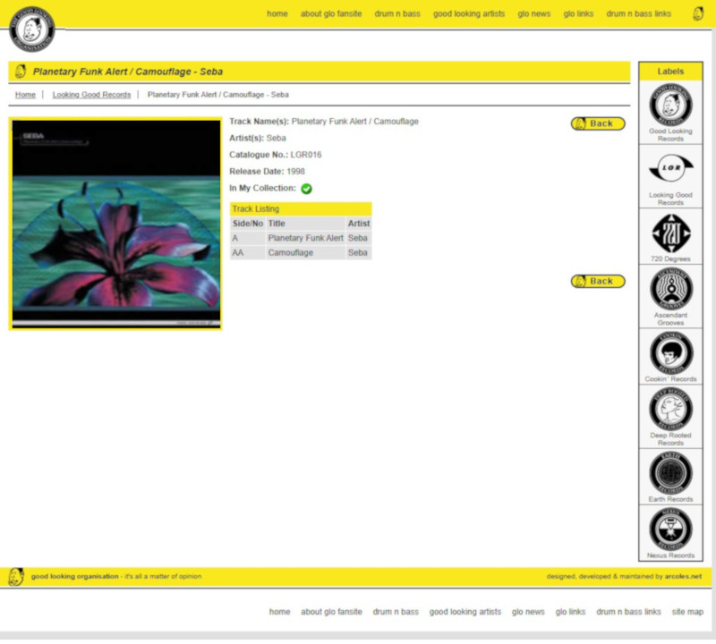
Task: Click the catalogue number 'LGR016'
Action: 306,155
